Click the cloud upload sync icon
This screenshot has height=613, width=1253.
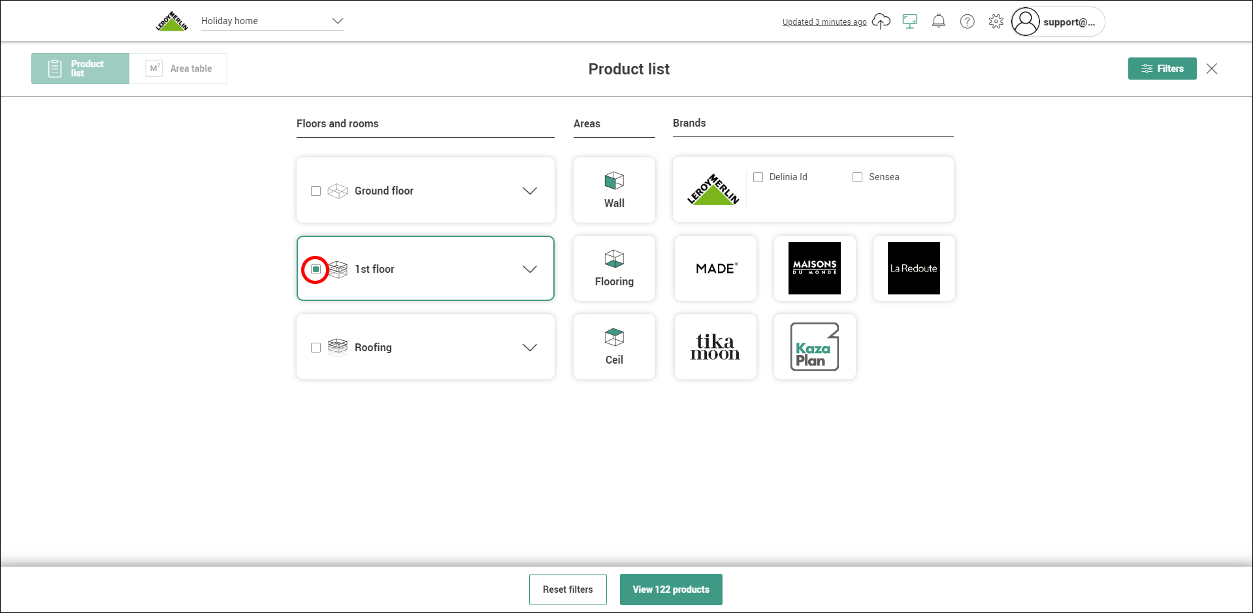(881, 22)
